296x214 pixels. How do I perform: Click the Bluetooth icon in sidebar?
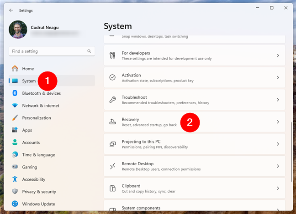(15, 93)
